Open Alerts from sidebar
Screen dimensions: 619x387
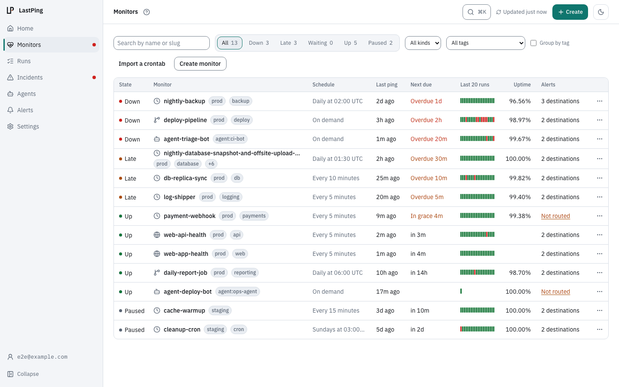coord(51,110)
